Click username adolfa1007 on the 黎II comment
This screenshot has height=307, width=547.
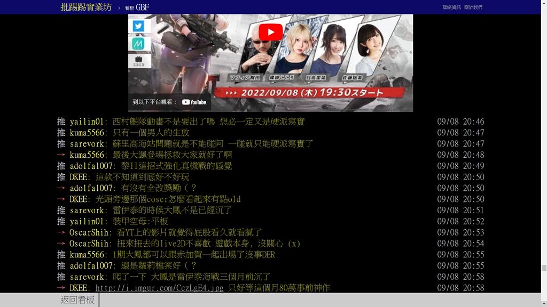tap(91, 166)
